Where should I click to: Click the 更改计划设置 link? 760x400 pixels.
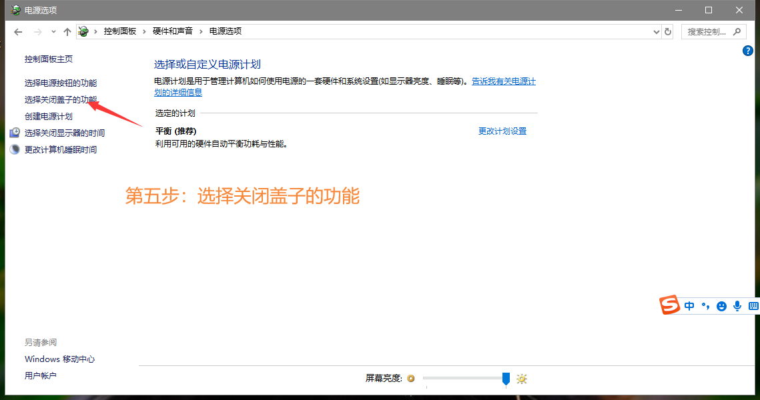(502, 131)
